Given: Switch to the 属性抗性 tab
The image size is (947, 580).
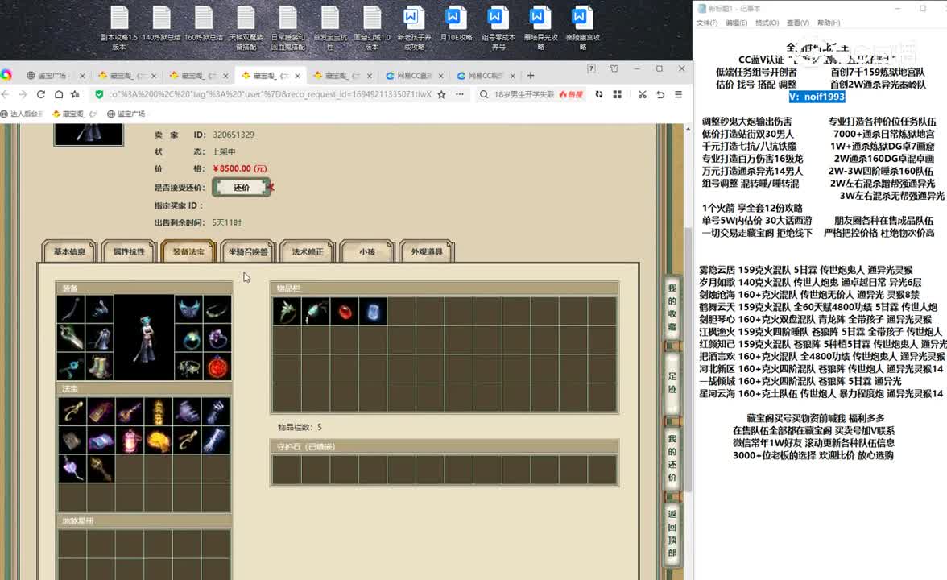Looking at the screenshot, I should point(129,251).
